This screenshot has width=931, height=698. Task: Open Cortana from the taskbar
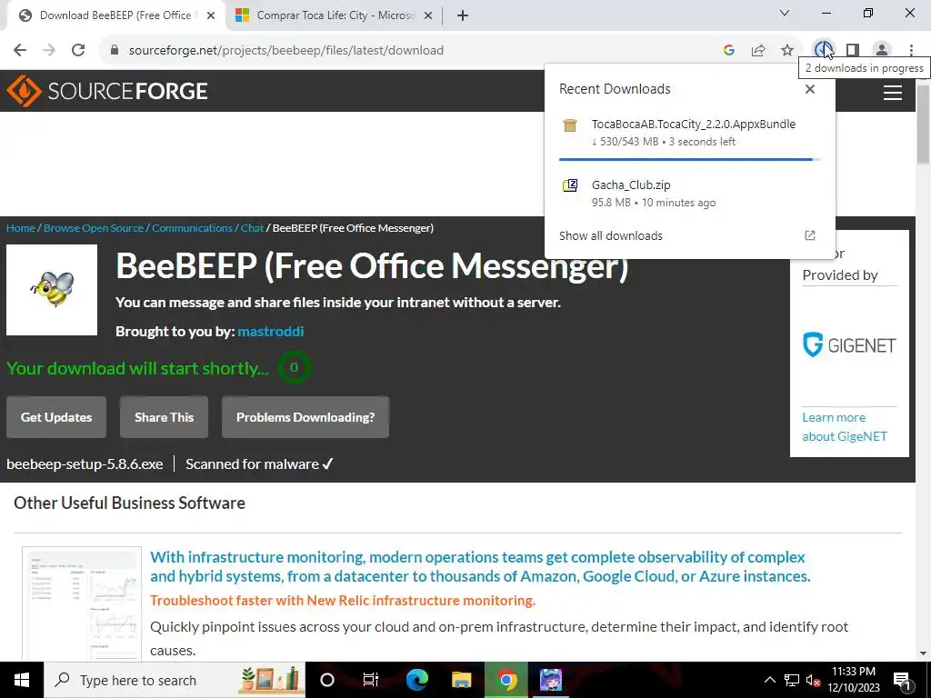coord(327,680)
